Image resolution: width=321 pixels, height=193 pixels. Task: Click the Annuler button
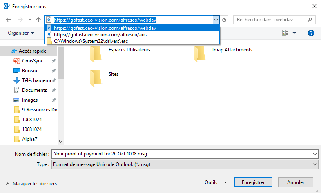tap(296, 182)
